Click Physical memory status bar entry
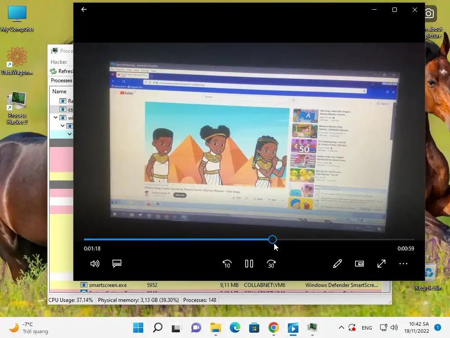This screenshot has height=338, width=450. coord(138,300)
